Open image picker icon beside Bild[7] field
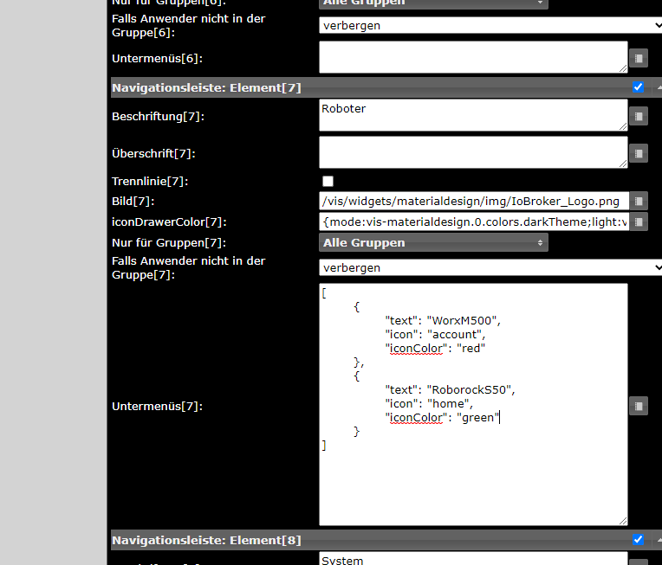This screenshot has width=662, height=565. tap(639, 201)
